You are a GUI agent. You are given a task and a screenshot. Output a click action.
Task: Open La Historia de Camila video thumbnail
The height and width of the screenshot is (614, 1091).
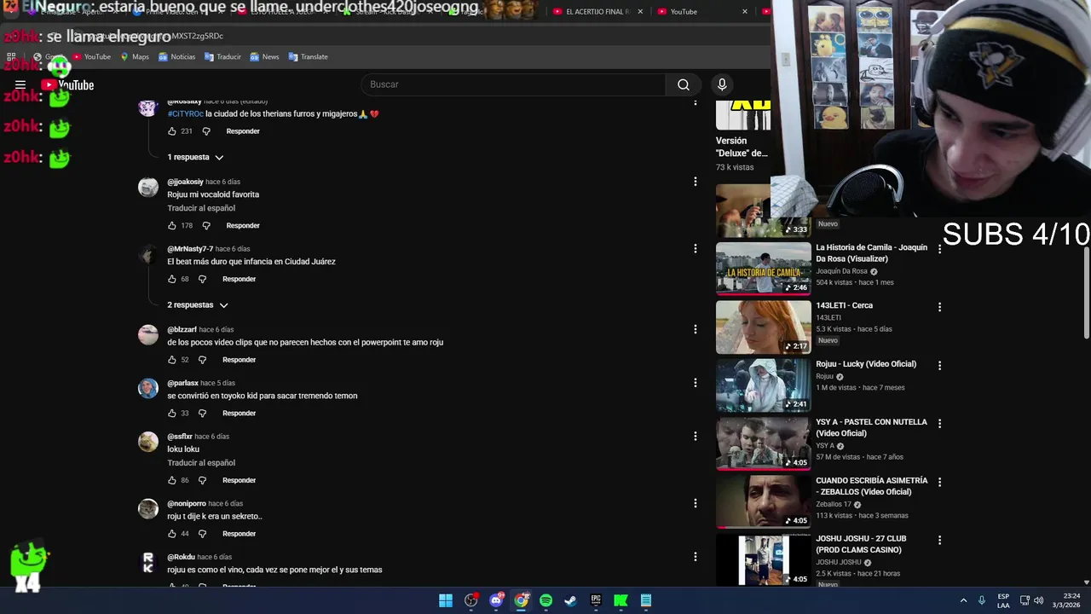tap(764, 269)
